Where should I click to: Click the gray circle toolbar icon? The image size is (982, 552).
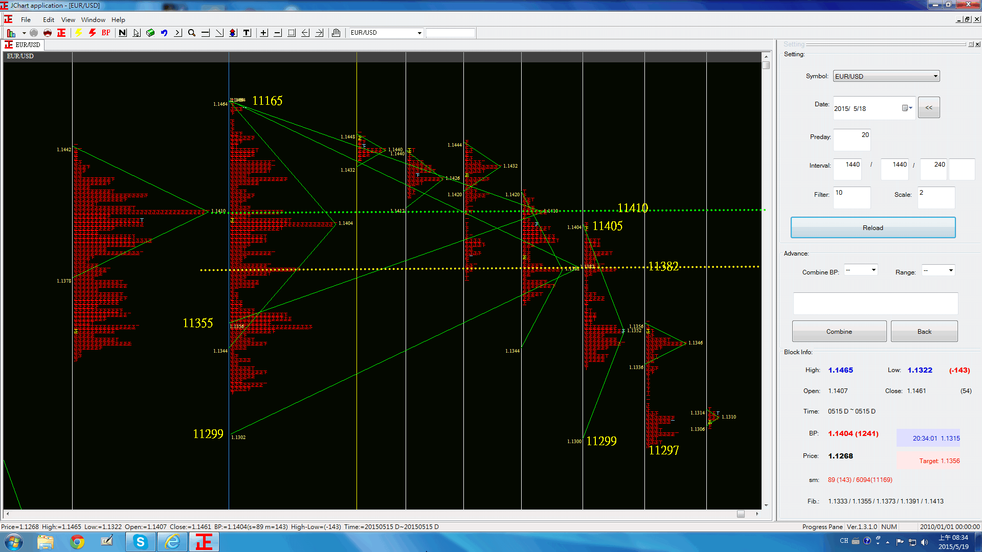tap(34, 33)
